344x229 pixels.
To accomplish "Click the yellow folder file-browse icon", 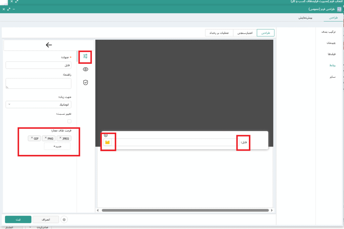I will click(x=107, y=143).
